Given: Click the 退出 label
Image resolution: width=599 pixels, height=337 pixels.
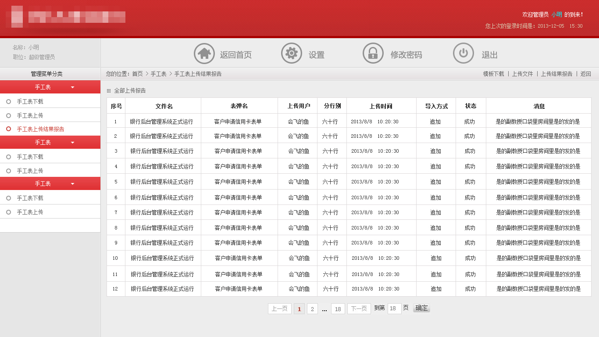Looking at the screenshot, I should point(490,55).
